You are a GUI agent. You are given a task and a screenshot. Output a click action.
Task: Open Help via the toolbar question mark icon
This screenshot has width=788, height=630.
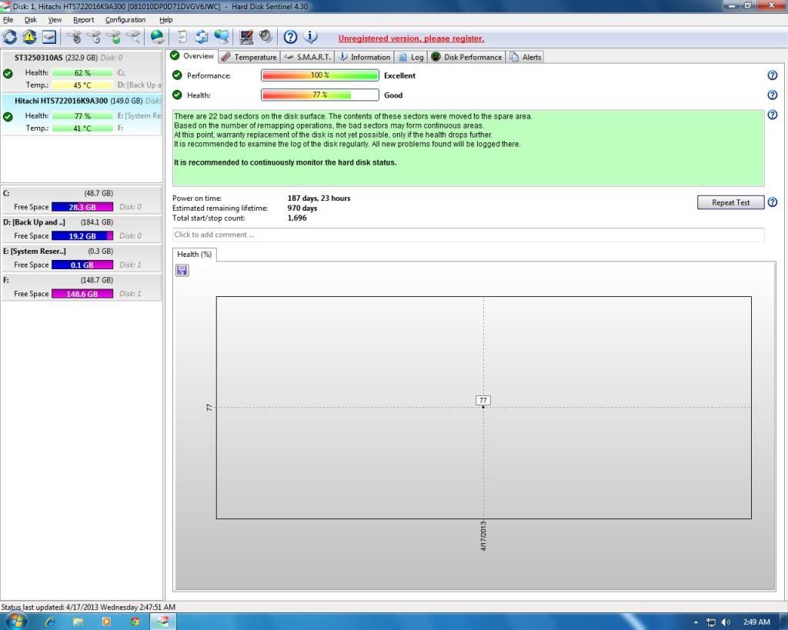pyautogui.click(x=290, y=37)
